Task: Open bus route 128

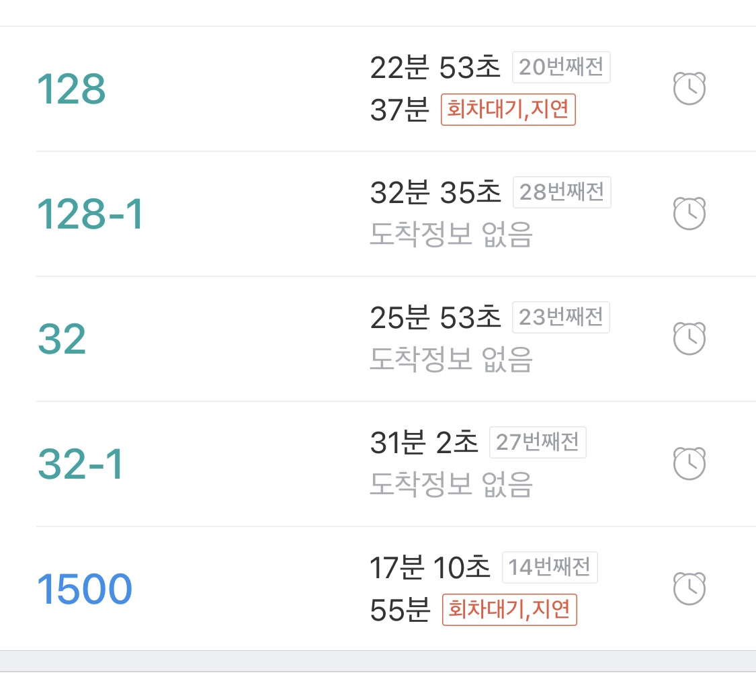Action: (71, 89)
